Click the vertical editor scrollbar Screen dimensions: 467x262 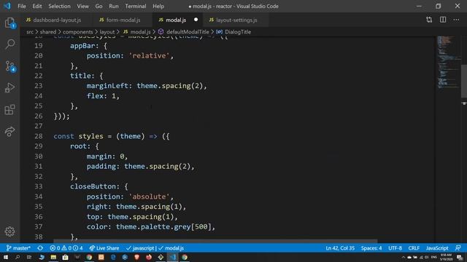[x=464, y=81]
